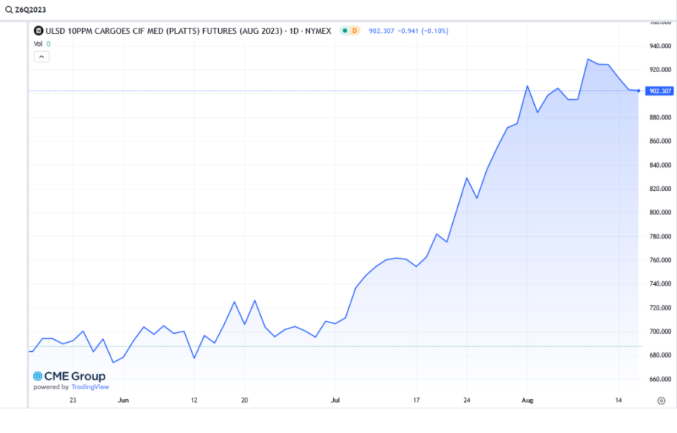Click the 902.307 last price in legend
677x433 pixels.
pos(382,31)
